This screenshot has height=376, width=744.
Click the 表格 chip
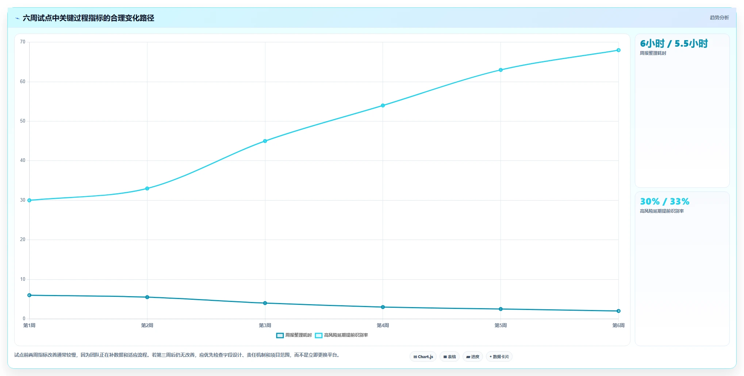[450, 357]
